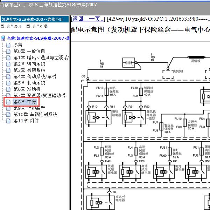
Task: Click the page icon beside 第6章
Action: [x=8, y=89]
